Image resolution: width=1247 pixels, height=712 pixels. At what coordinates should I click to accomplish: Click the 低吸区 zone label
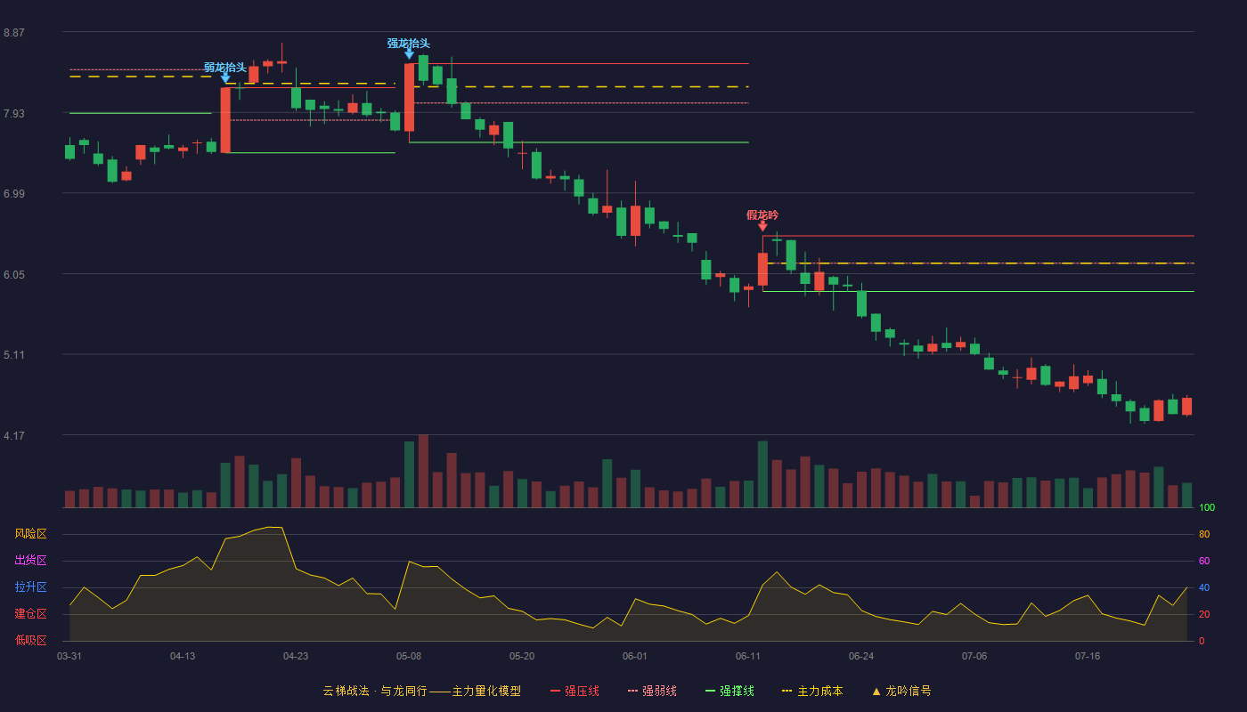pyautogui.click(x=30, y=640)
